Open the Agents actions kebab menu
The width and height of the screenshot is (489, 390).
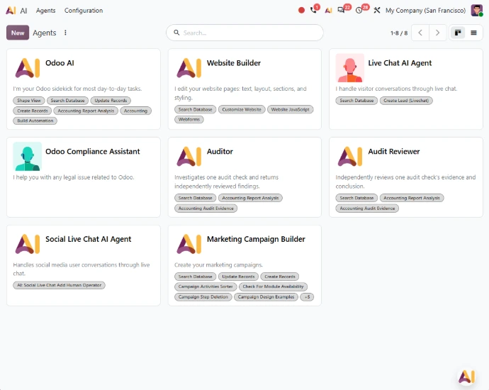point(65,33)
